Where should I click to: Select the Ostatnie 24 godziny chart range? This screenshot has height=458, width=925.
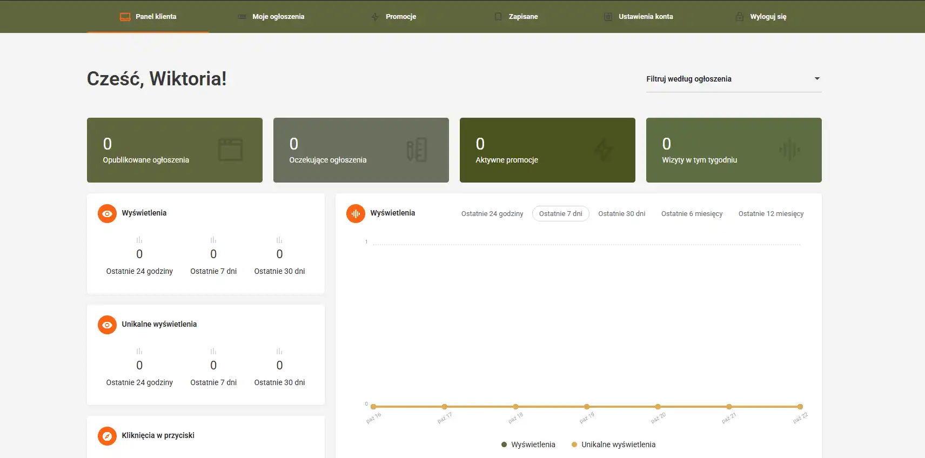click(492, 214)
